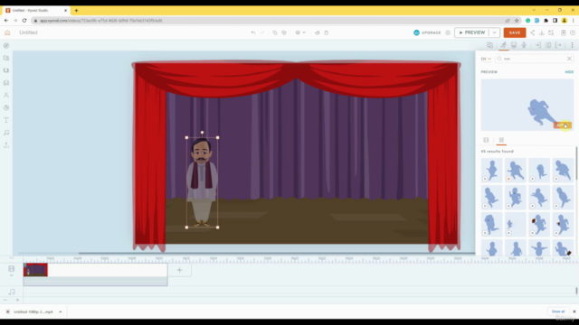Open the Audio library in left sidebar
Image resolution: width=579 pixels, height=325 pixels.
6,133
